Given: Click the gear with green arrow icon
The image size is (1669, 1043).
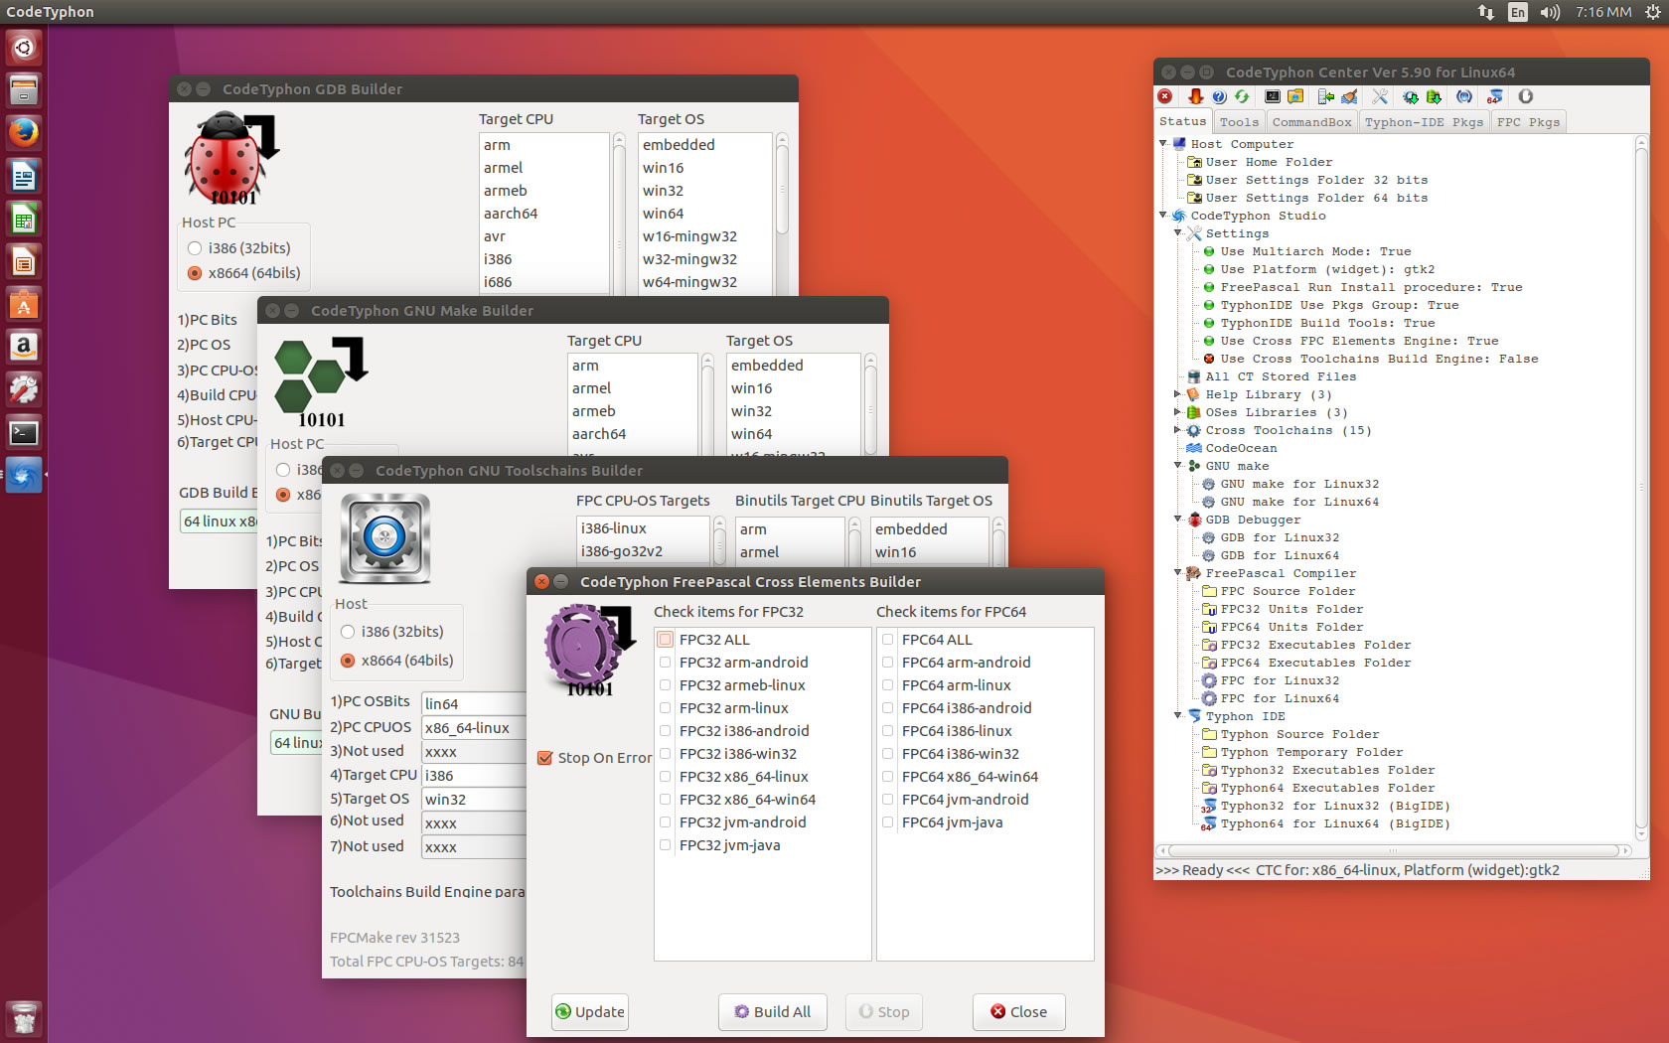Looking at the screenshot, I should 1411,96.
